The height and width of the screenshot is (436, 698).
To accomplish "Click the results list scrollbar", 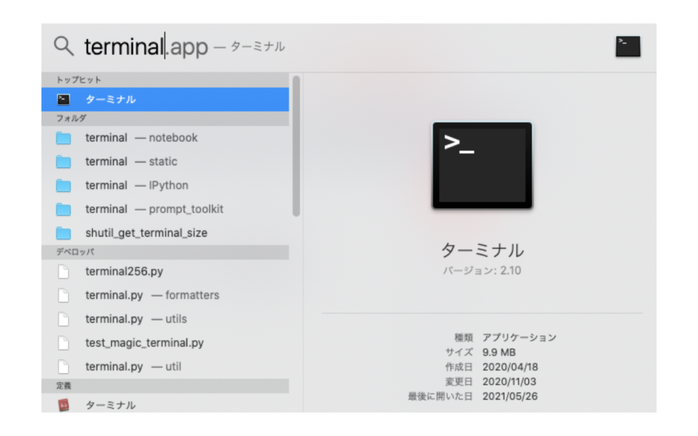I will pos(296,146).
